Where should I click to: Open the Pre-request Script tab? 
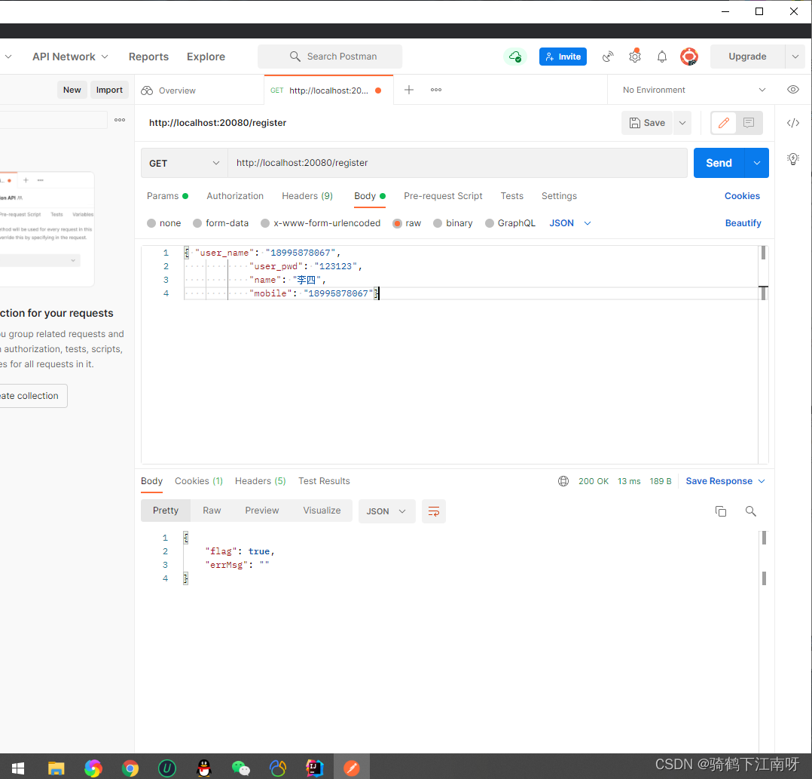[x=443, y=196]
